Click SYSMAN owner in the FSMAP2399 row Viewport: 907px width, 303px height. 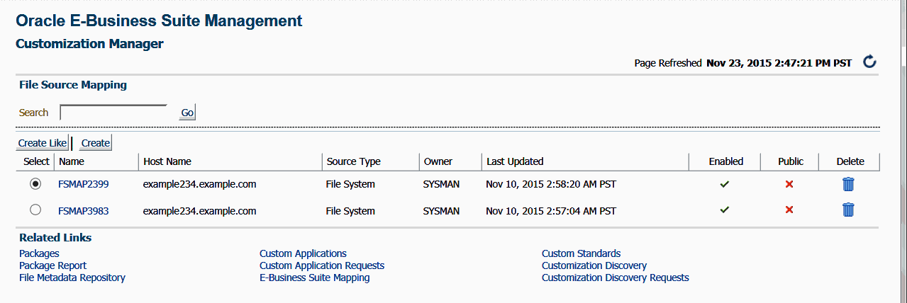(441, 184)
